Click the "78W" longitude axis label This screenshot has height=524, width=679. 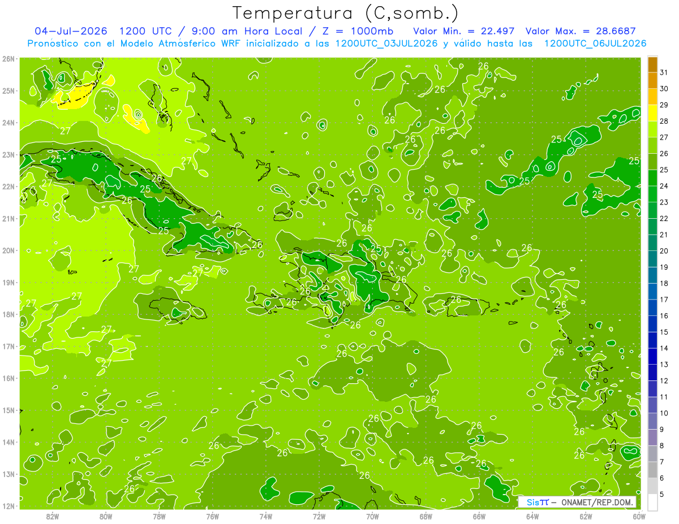coord(159,516)
